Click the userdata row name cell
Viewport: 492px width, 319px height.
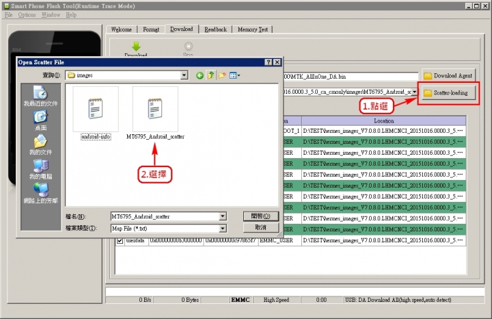point(135,241)
